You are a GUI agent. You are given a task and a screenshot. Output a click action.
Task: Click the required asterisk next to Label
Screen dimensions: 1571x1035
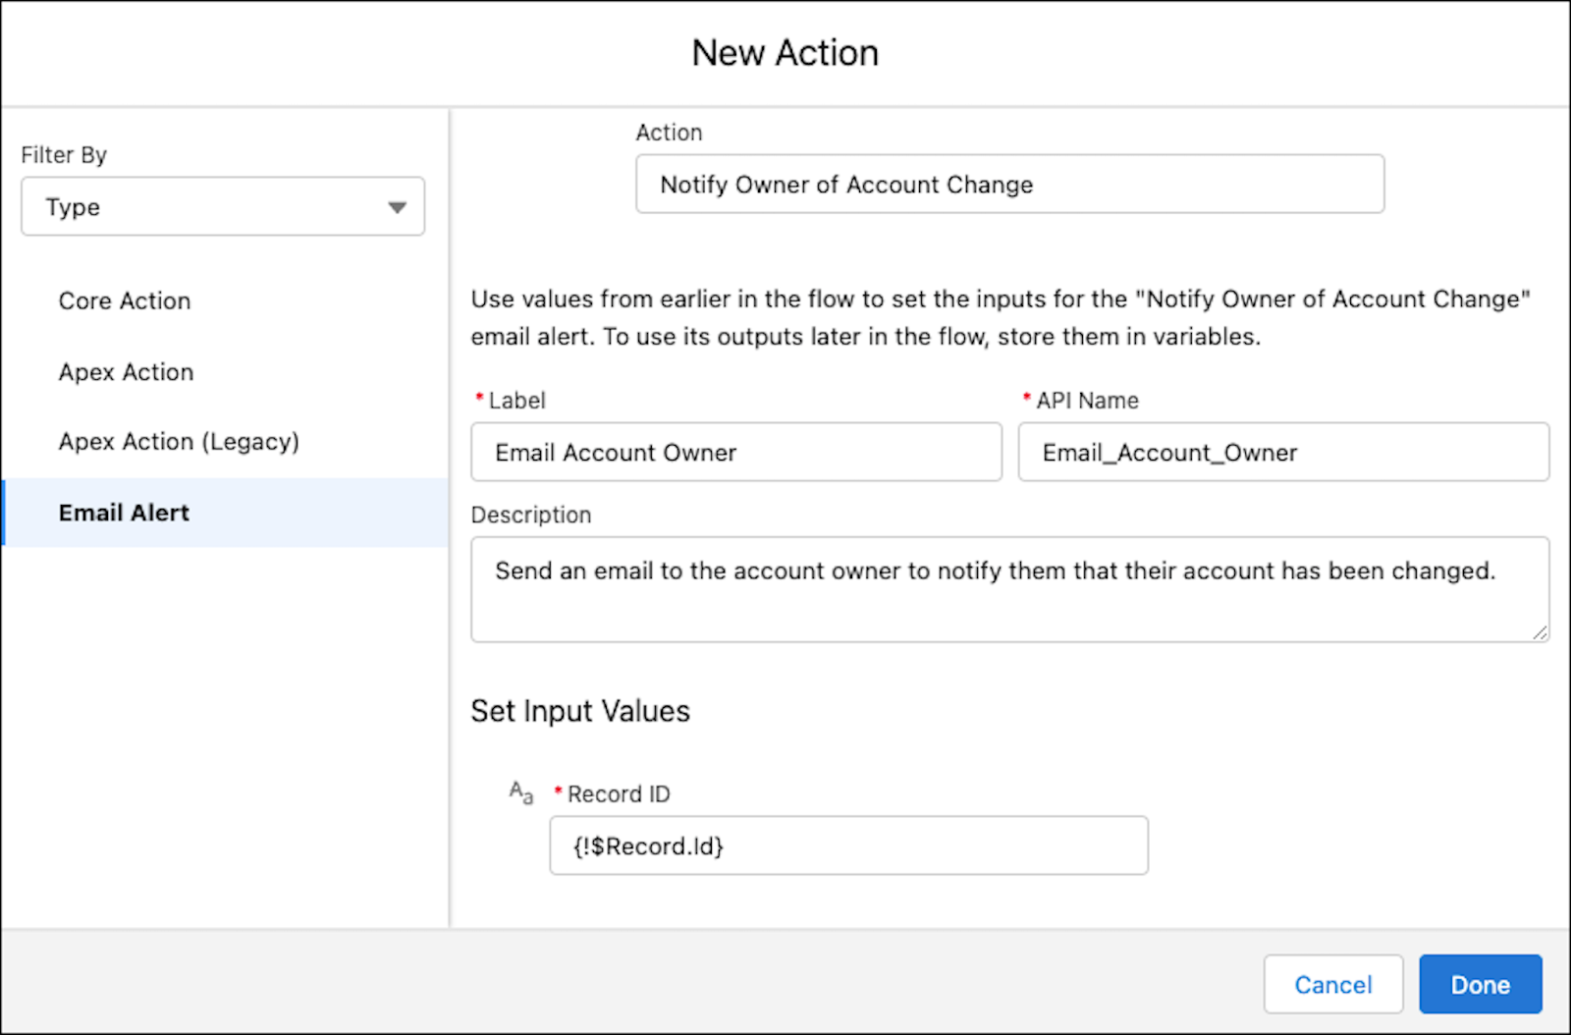[x=478, y=398]
